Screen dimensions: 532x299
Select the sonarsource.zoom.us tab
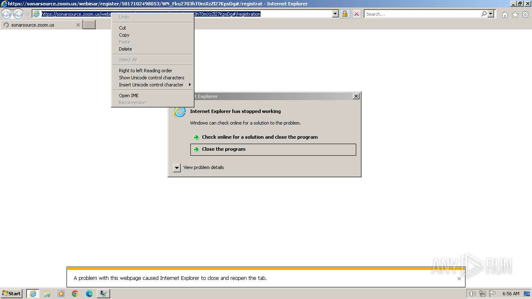[41, 25]
